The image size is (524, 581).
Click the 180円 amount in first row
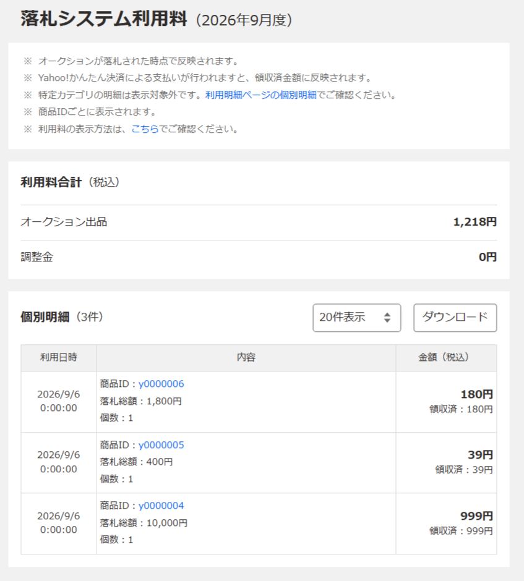[476, 394]
